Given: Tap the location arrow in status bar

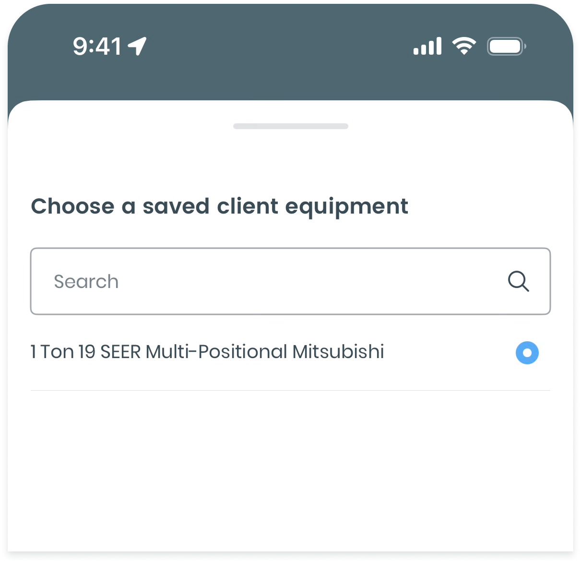Looking at the screenshot, I should (137, 46).
